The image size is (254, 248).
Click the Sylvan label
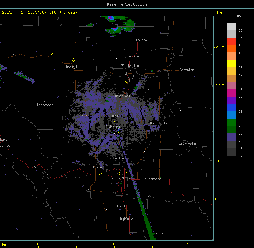click(115, 72)
